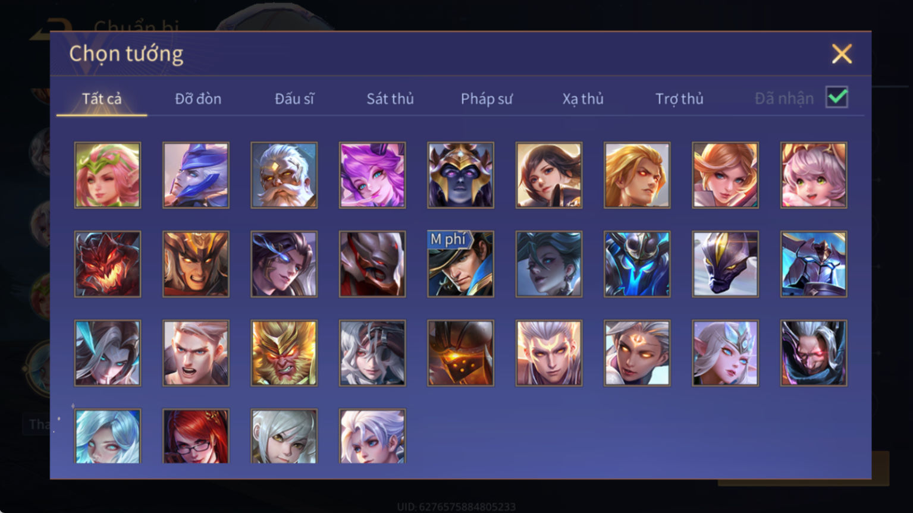
Task: Select the white-haired elf with ice crown
Action: point(725,353)
